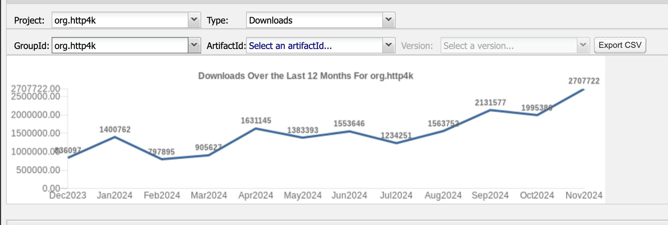668x225 pixels.
Task: Open the Version dropdown arrow
Action: point(583,45)
